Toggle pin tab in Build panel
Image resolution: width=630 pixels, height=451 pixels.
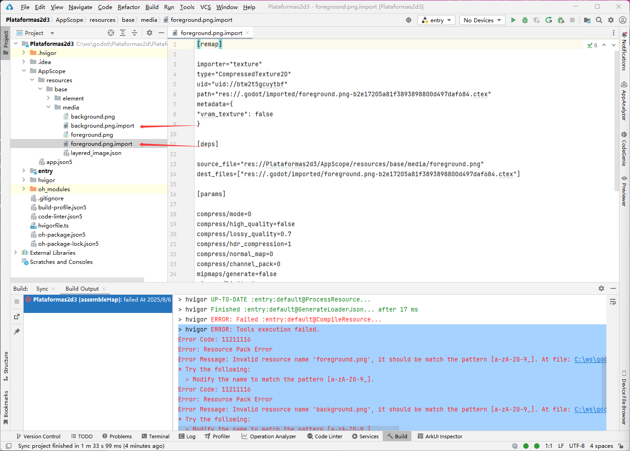17,332
